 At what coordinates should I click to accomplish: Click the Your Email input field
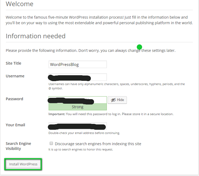(x=78, y=126)
